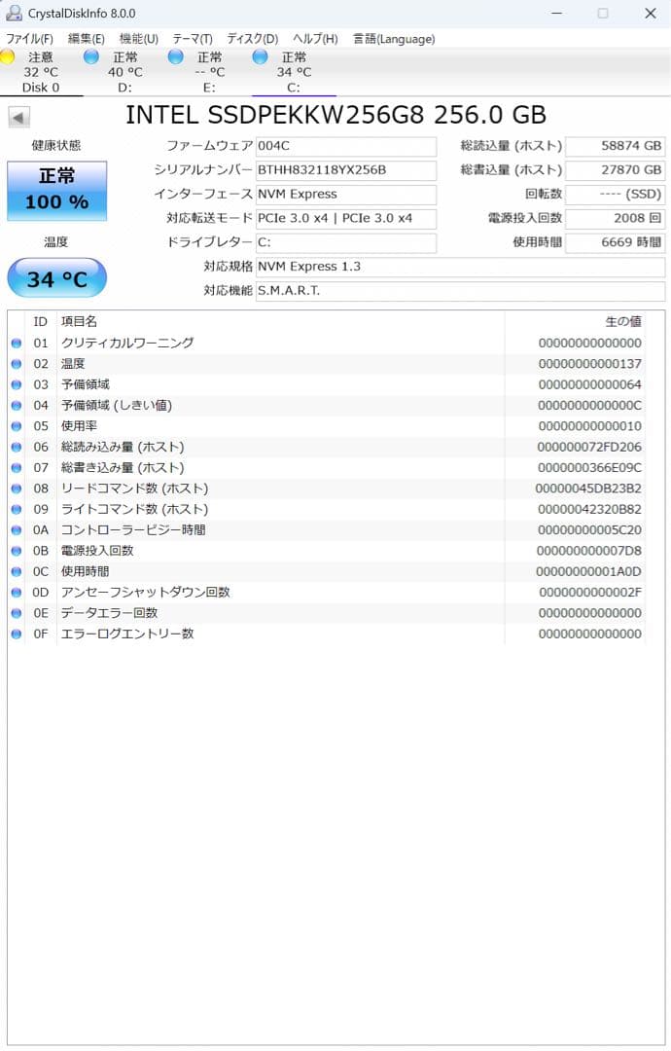
Task: Click status dot of 総読み込み量 (ホスト) row
Action: click(17, 447)
